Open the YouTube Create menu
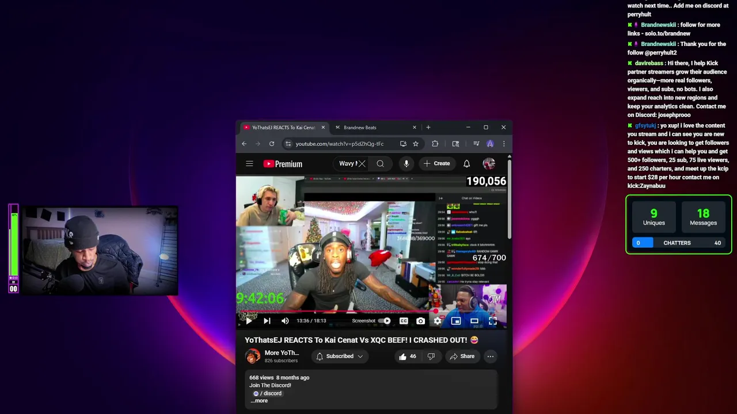Viewport: 737px width, 414px height. [x=437, y=164]
